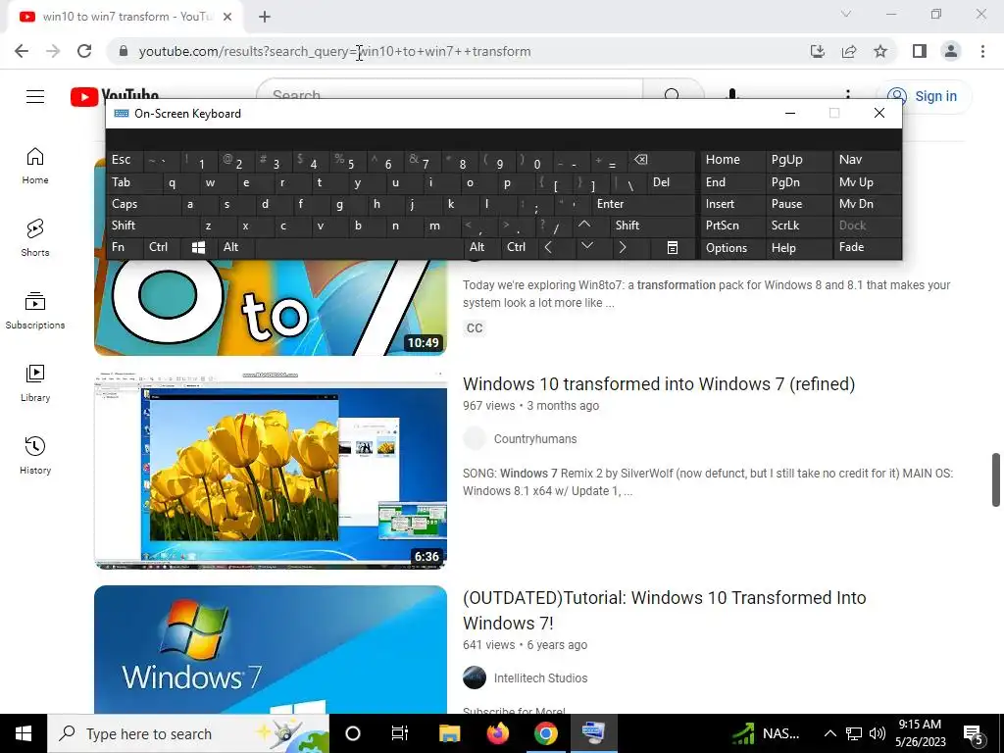1004x753 pixels.
Task: Open the Countryhumans channel link
Action: 535,439
